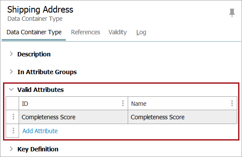Open Name column options menu dots
This screenshot has height=157, width=242.
point(232,103)
